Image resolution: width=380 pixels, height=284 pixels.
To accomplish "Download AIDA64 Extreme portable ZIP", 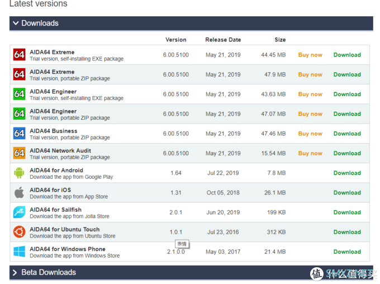I will coord(347,74).
